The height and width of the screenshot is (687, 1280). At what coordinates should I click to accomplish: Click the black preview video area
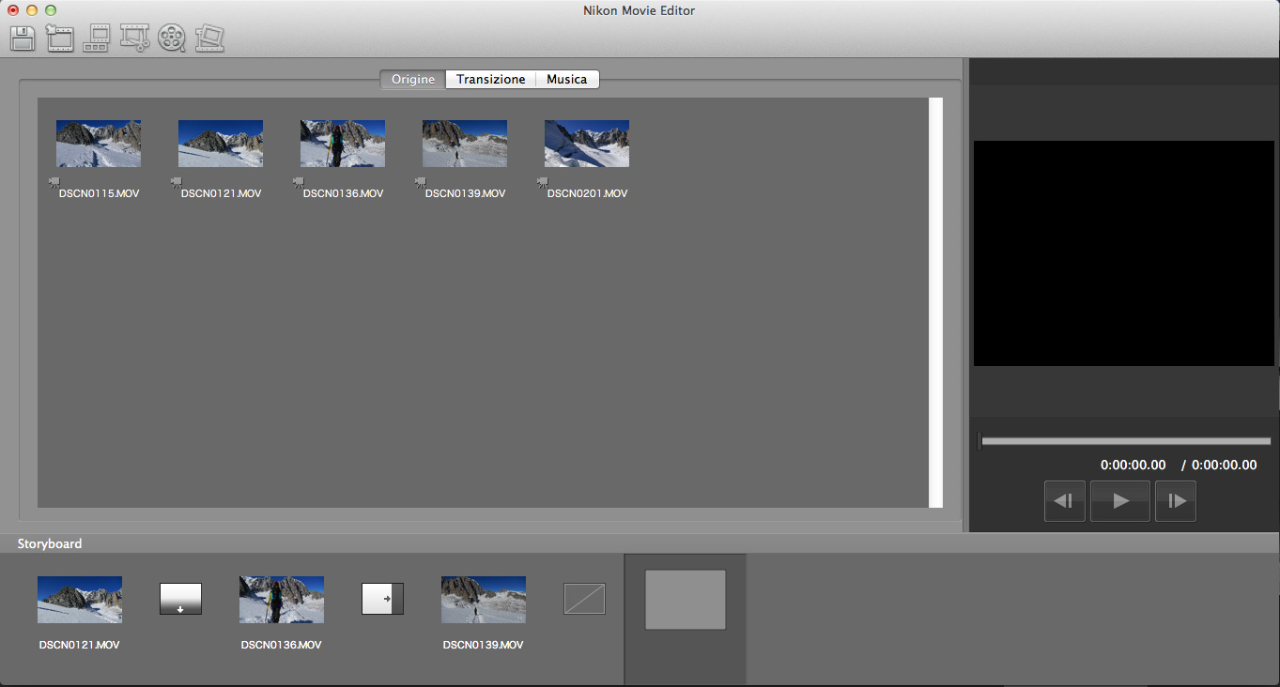pyautogui.click(x=1124, y=253)
